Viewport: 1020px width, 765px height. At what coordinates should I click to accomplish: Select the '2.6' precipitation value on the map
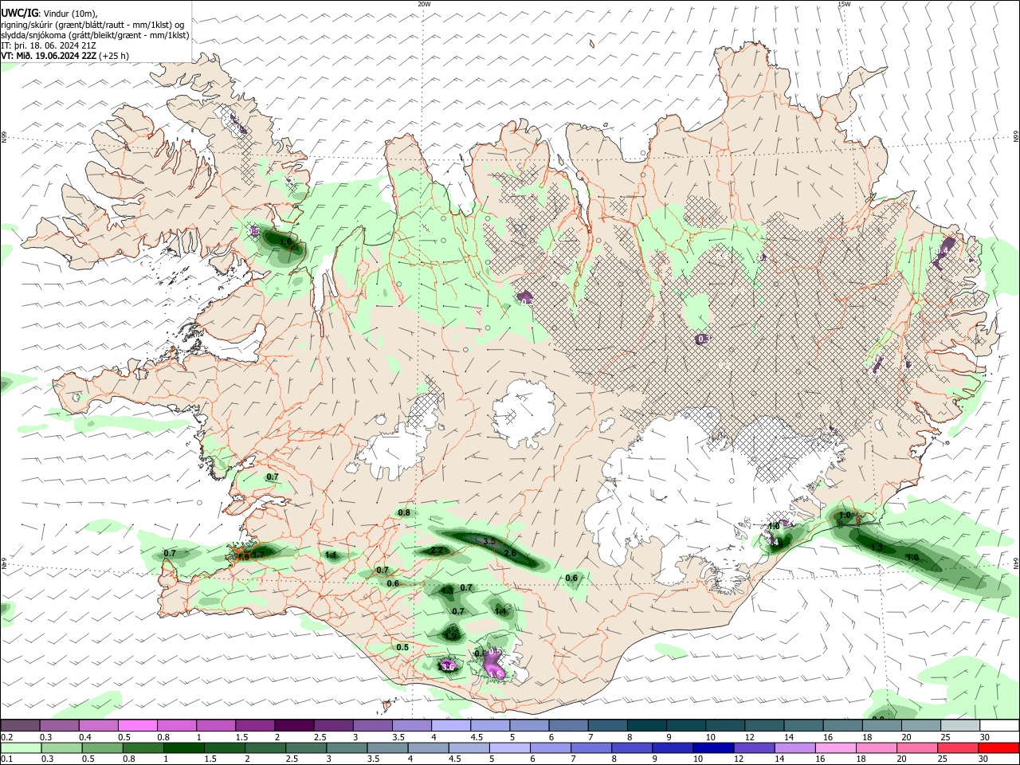pyautogui.click(x=510, y=553)
